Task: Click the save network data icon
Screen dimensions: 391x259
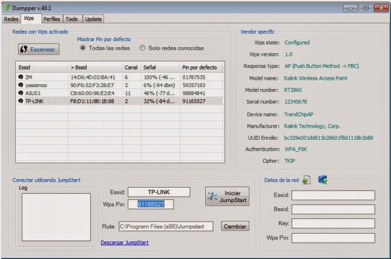Action: click(306, 180)
